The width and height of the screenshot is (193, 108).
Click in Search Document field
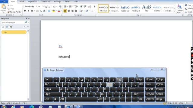[x=13, y=22]
